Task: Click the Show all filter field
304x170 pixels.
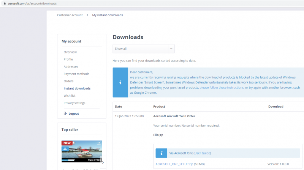Action: pos(144,49)
